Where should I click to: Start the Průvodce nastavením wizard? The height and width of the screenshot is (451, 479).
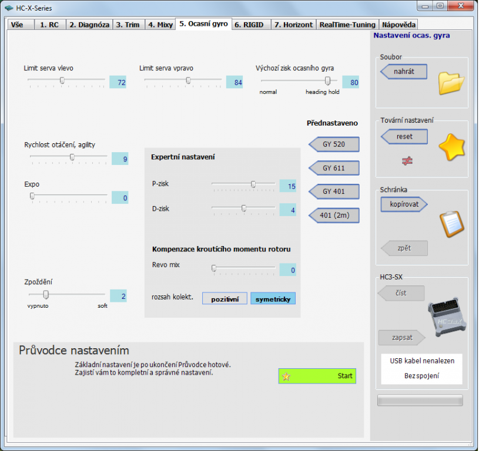pyautogui.click(x=317, y=376)
